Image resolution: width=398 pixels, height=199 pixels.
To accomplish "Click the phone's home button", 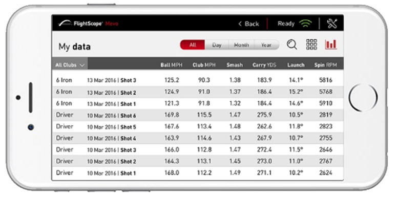I will coord(363,98).
